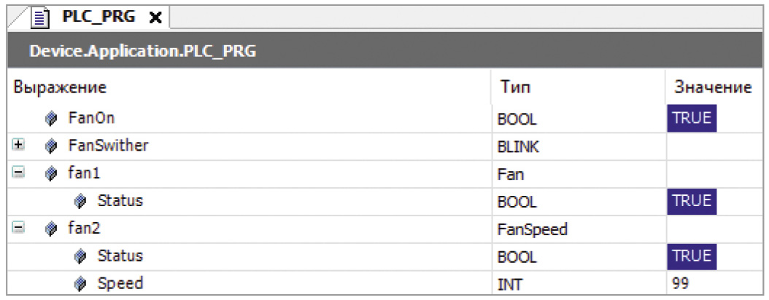The image size is (769, 300).
Task: Click the Speed variable icon
Action: tap(80, 284)
